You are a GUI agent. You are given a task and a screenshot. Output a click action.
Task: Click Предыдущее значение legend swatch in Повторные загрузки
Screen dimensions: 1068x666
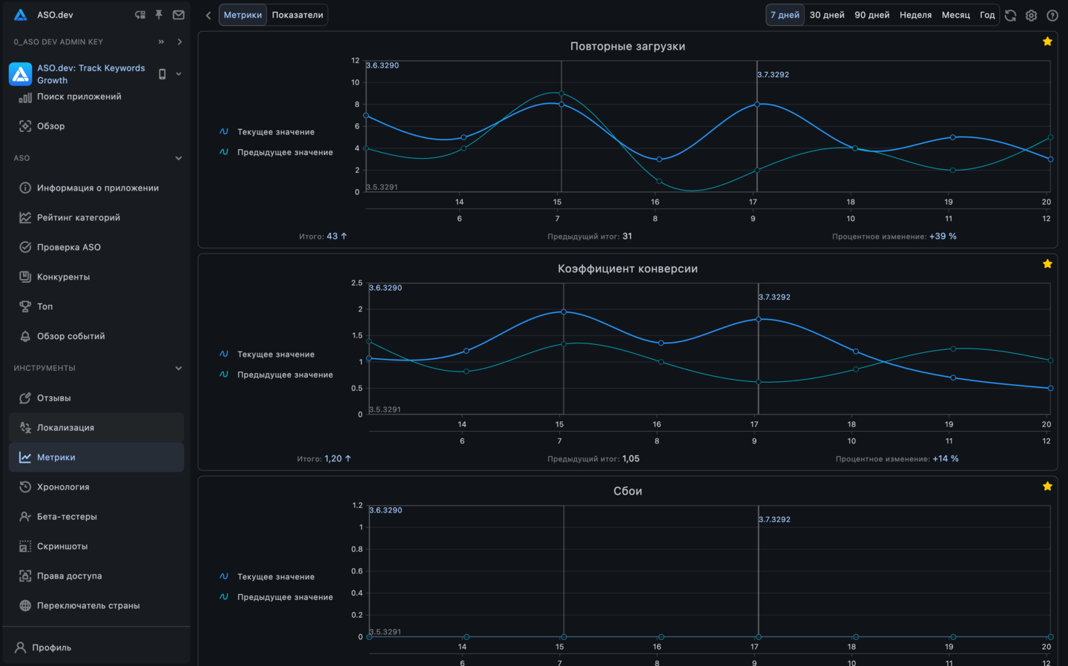pyautogui.click(x=224, y=152)
